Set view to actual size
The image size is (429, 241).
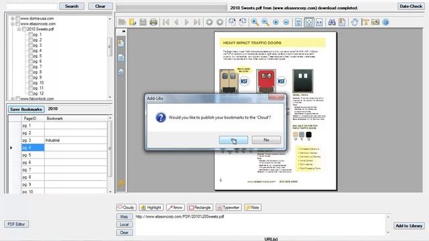point(298,22)
